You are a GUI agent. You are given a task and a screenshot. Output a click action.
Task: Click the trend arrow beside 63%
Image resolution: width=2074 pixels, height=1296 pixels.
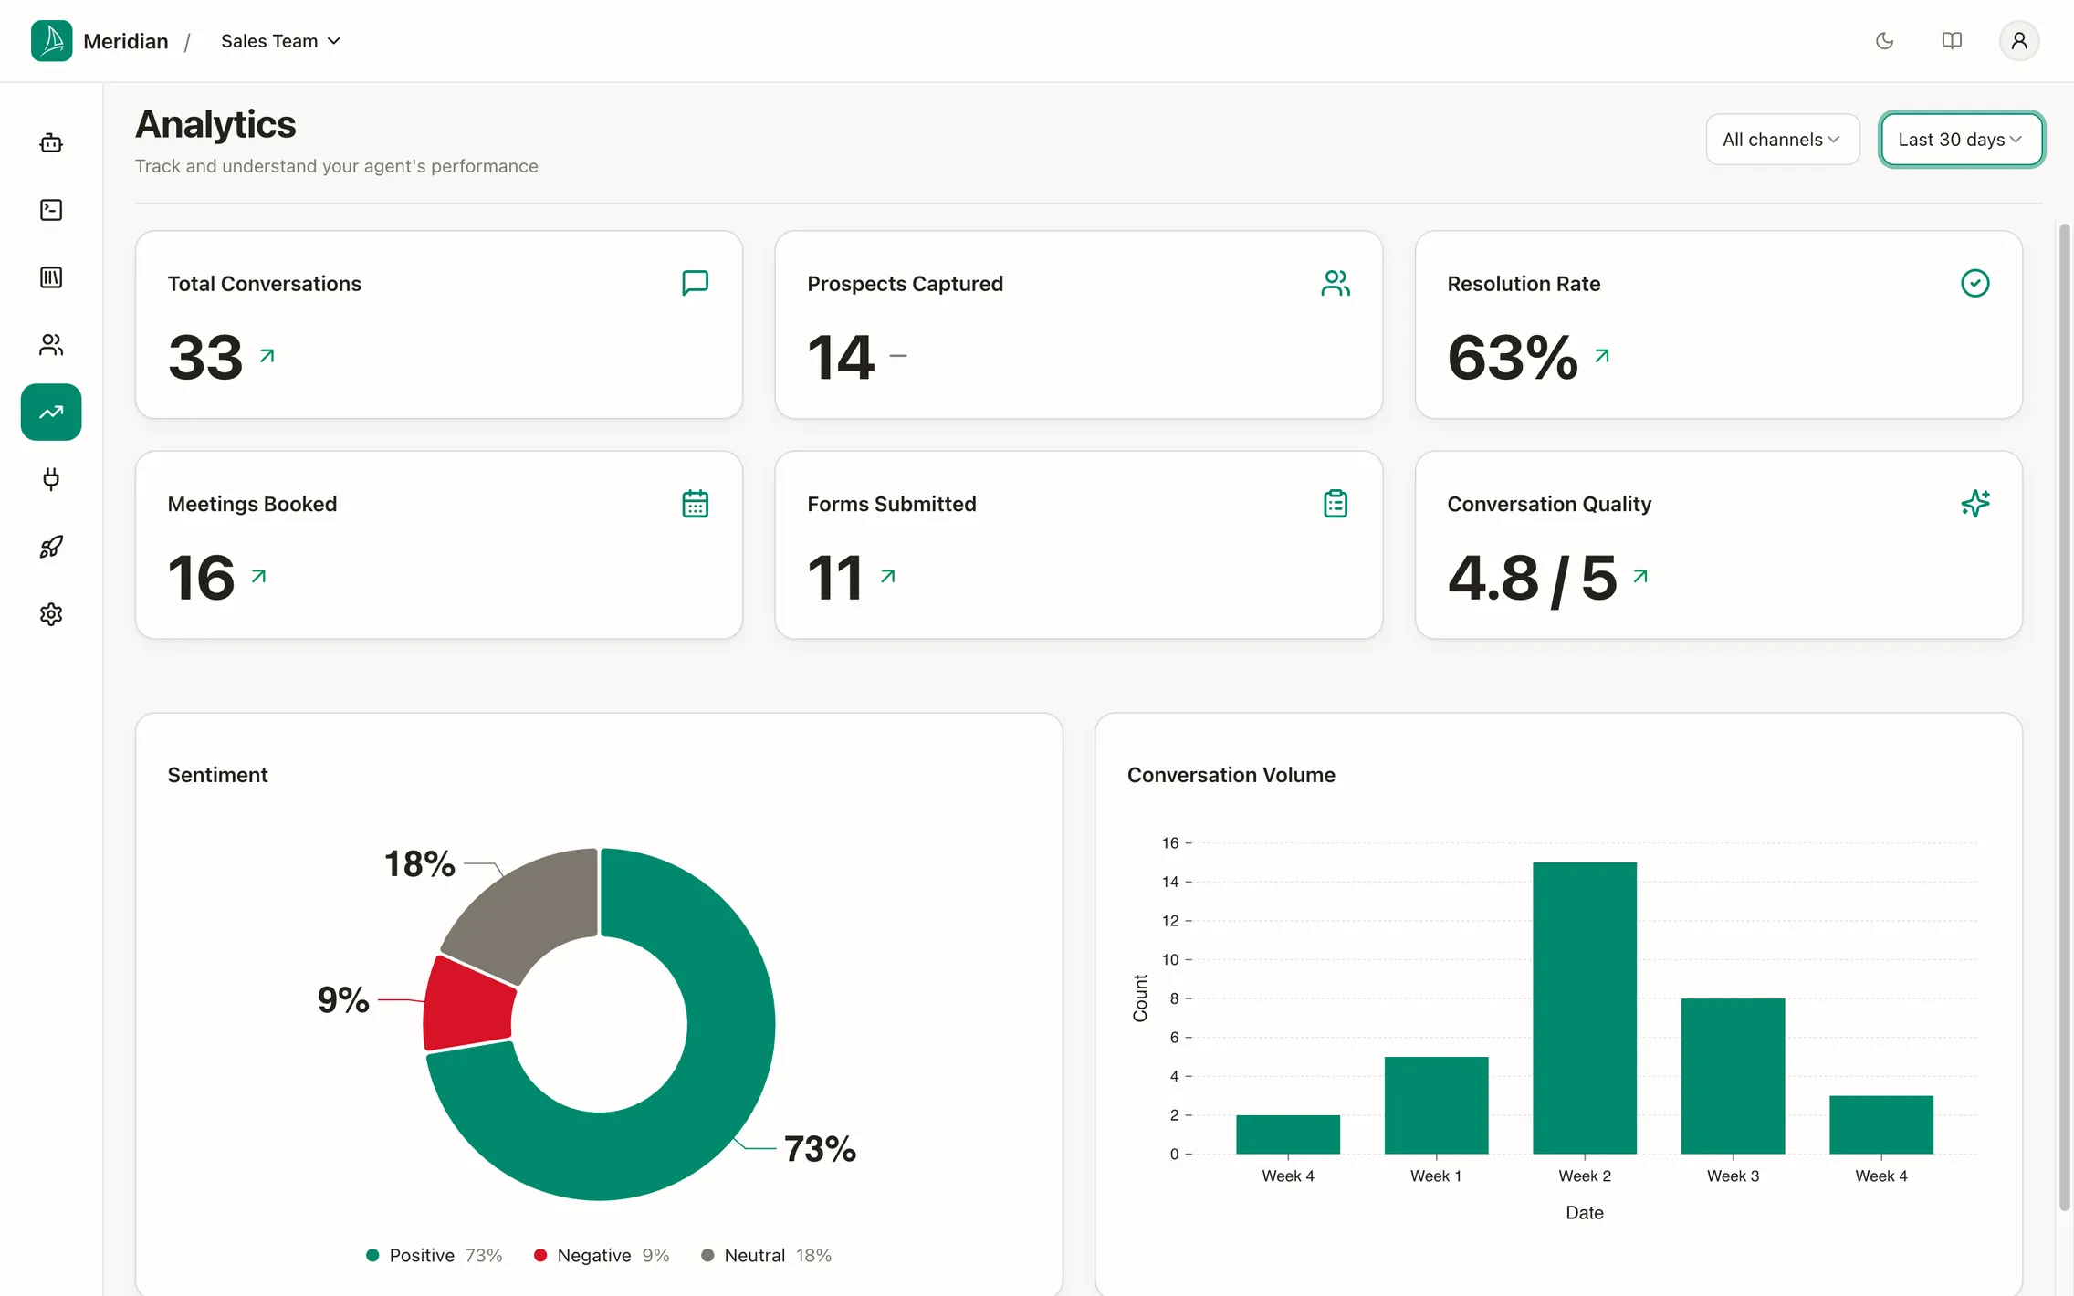click(1602, 356)
